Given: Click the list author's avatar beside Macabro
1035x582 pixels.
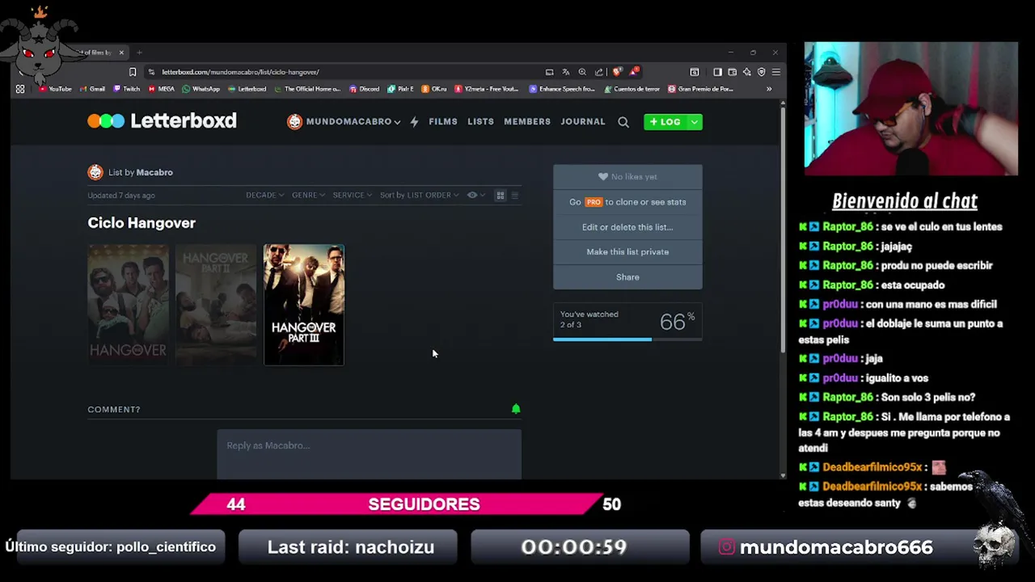Looking at the screenshot, I should coord(95,172).
